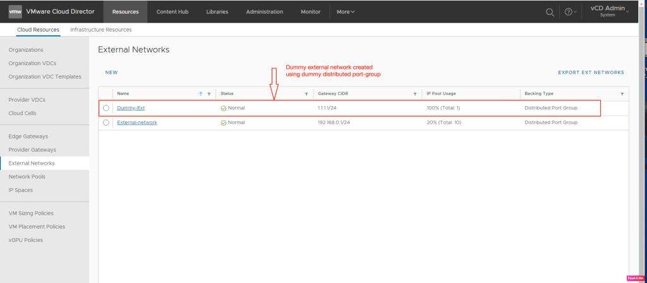Click EXPORT EXT NETWORKS

coord(591,73)
